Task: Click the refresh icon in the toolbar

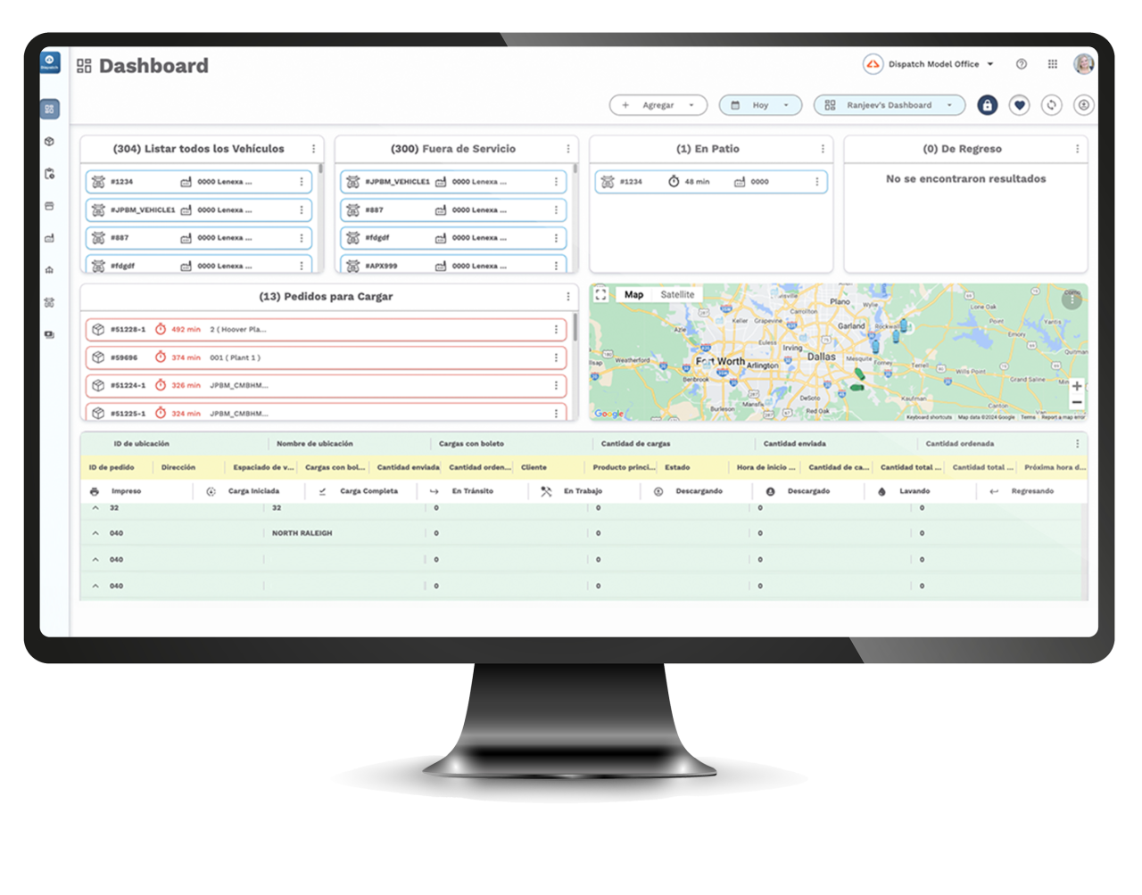Action: (x=1052, y=105)
